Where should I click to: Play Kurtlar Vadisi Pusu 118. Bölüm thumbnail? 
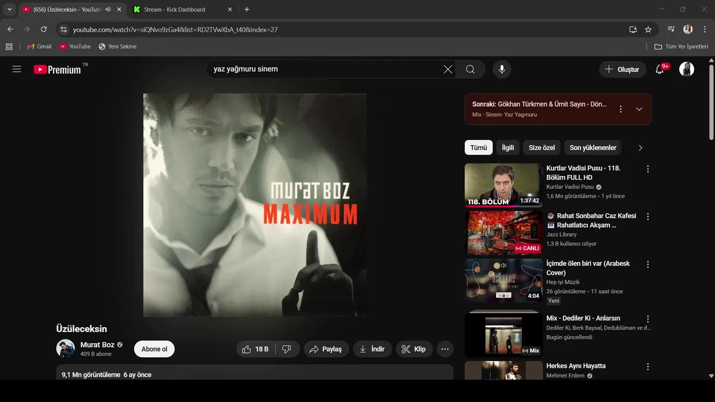click(x=503, y=185)
